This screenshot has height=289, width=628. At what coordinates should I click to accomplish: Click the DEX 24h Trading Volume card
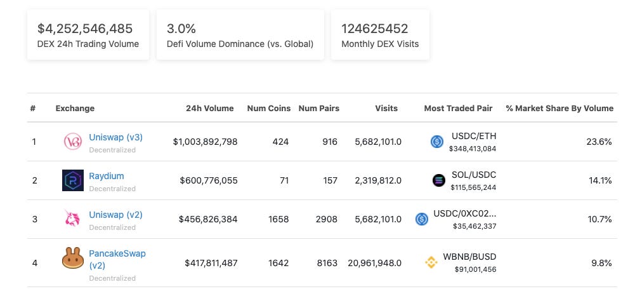coord(88,35)
